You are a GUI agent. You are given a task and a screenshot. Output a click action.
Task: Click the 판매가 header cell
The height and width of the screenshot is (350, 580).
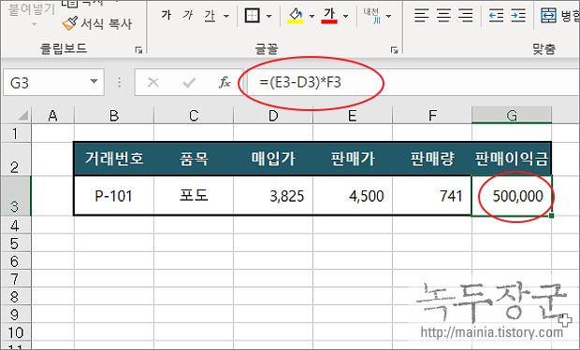point(353,159)
